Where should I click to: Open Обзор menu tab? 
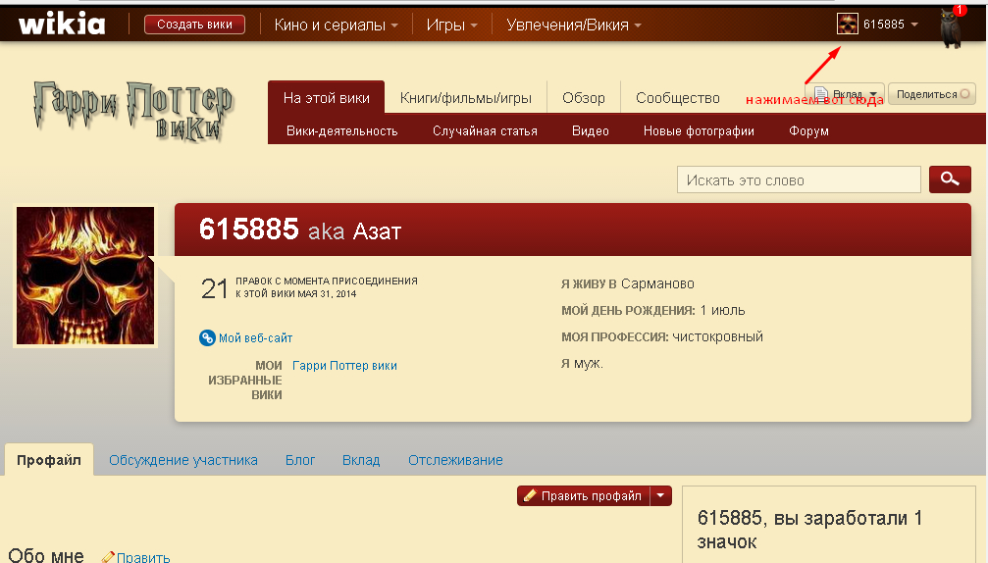pos(584,98)
